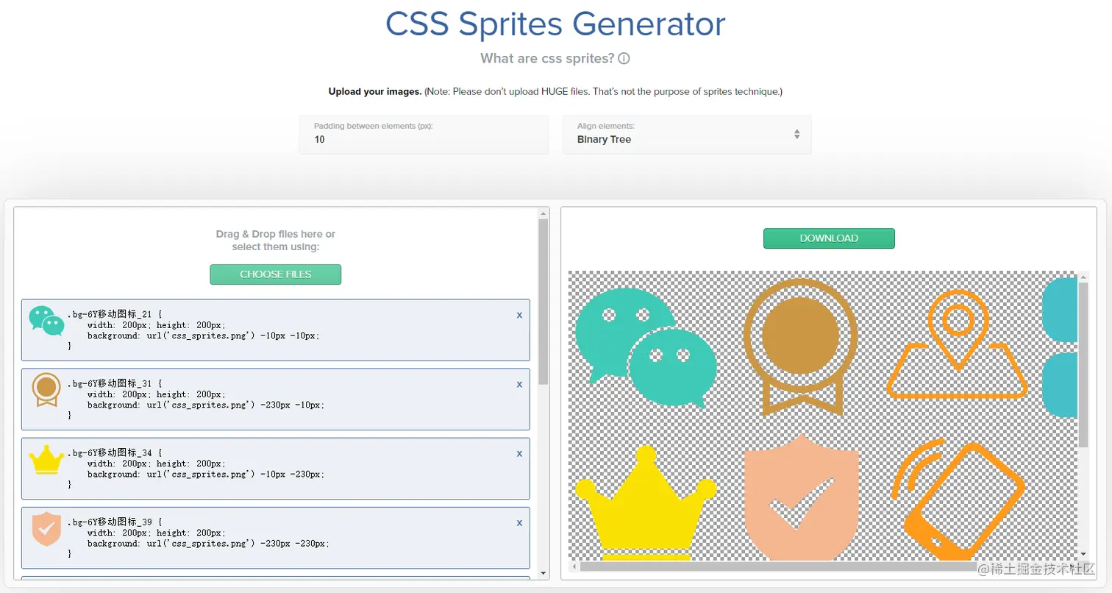This screenshot has height=593, width=1112.
Task: Open the Align elements Binary Tree dropdown
Action: 687,135
